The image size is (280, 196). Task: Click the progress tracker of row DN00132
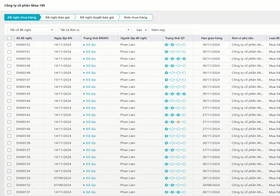coord(175,185)
